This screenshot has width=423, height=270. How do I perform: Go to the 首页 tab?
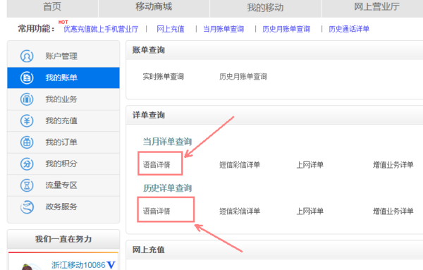click(52, 7)
